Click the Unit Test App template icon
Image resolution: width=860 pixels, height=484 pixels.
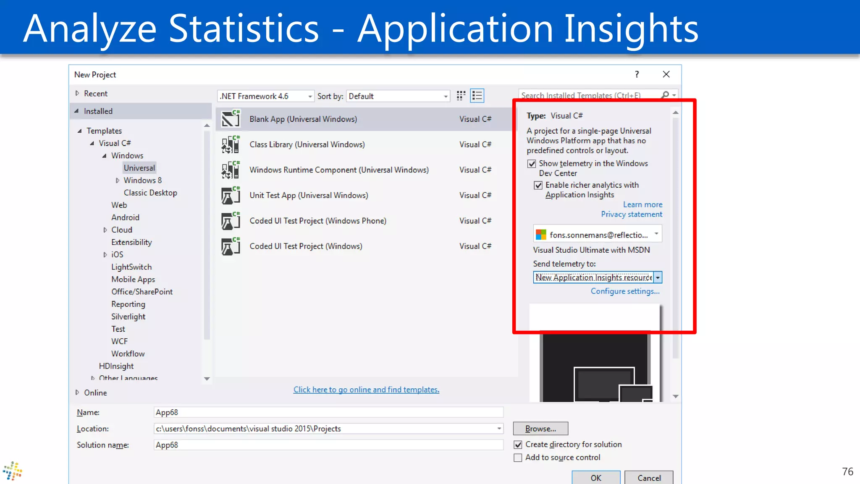pyautogui.click(x=231, y=195)
